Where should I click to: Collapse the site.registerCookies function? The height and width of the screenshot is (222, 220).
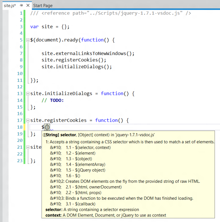28,120
